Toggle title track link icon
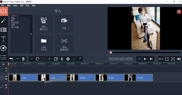Image resolution: width=182 pixels, height=95 pixels. point(6,71)
